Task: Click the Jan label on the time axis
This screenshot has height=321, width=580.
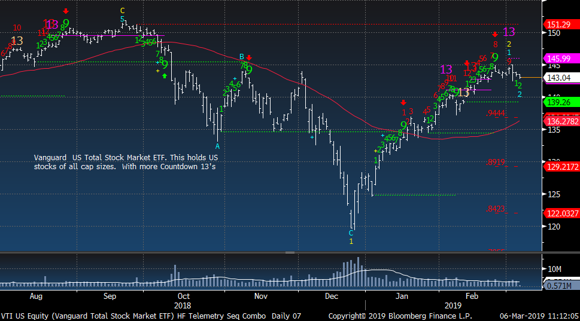Action: coord(402,296)
